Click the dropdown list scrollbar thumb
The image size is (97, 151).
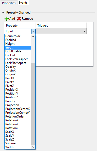33,104
